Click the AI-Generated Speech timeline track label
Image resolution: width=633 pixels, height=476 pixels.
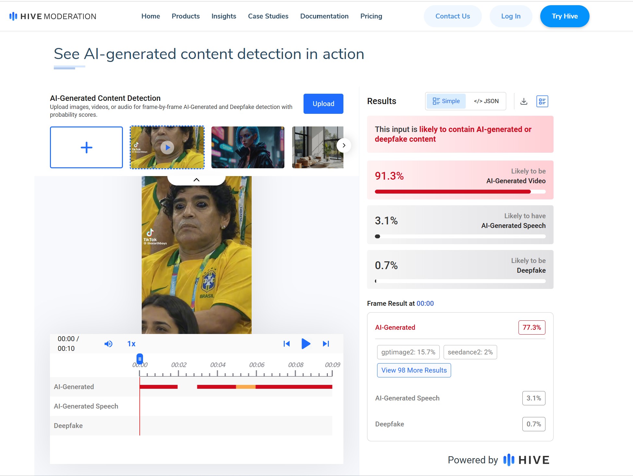[x=86, y=406]
